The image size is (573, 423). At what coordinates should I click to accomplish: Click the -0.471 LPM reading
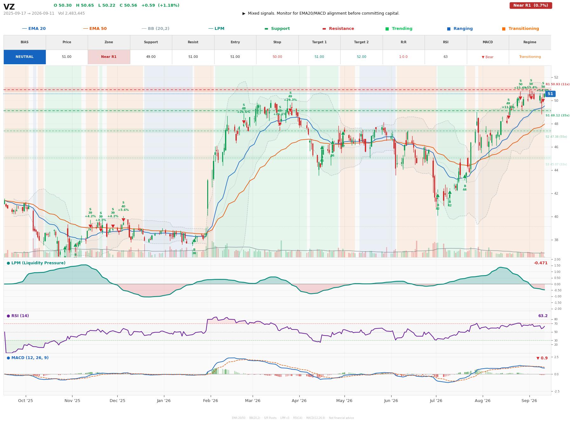coord(541,263)
